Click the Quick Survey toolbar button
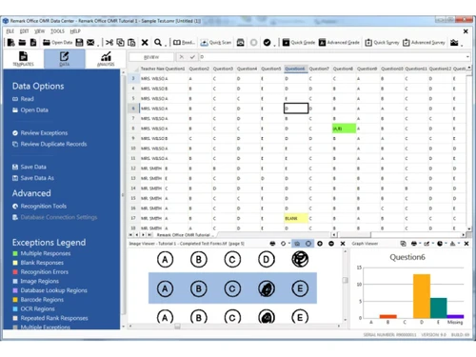476x357 pixels. point(382,42)
